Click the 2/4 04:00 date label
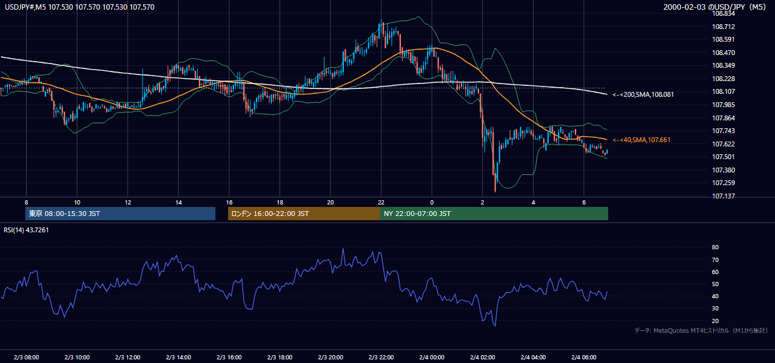775x363 pixels. tap(533, 357)
